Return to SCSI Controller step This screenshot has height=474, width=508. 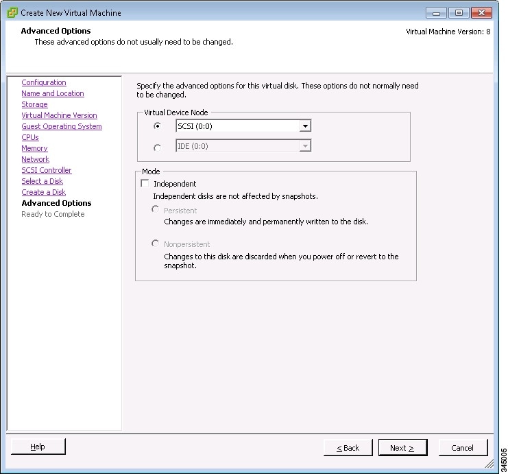pyautogui.click(x=47, y=170)
